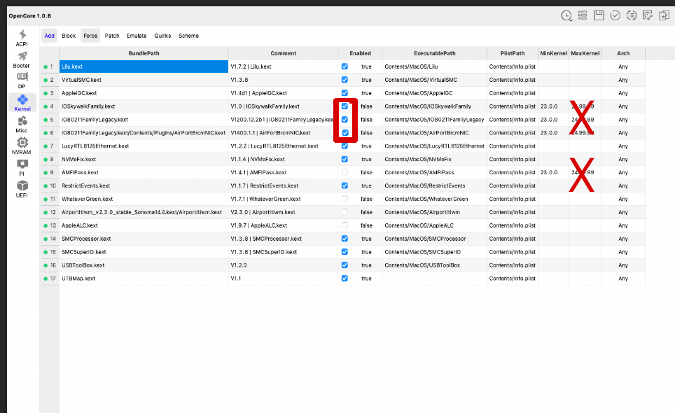The width and height of the screenshot is (675, 413).
Task: Open the NVRAM section in sidebar
Action: [x=22, y=146]
